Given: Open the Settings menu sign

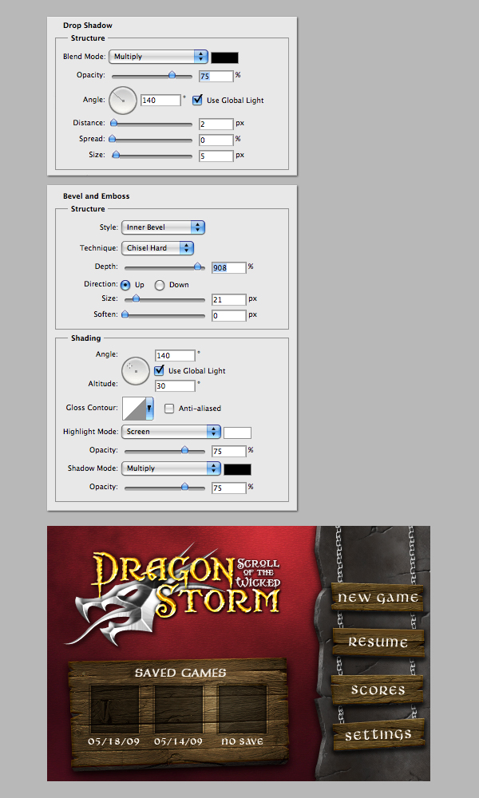Looking at the screenshot, I should pyautogui.click(x=378, y=734).
